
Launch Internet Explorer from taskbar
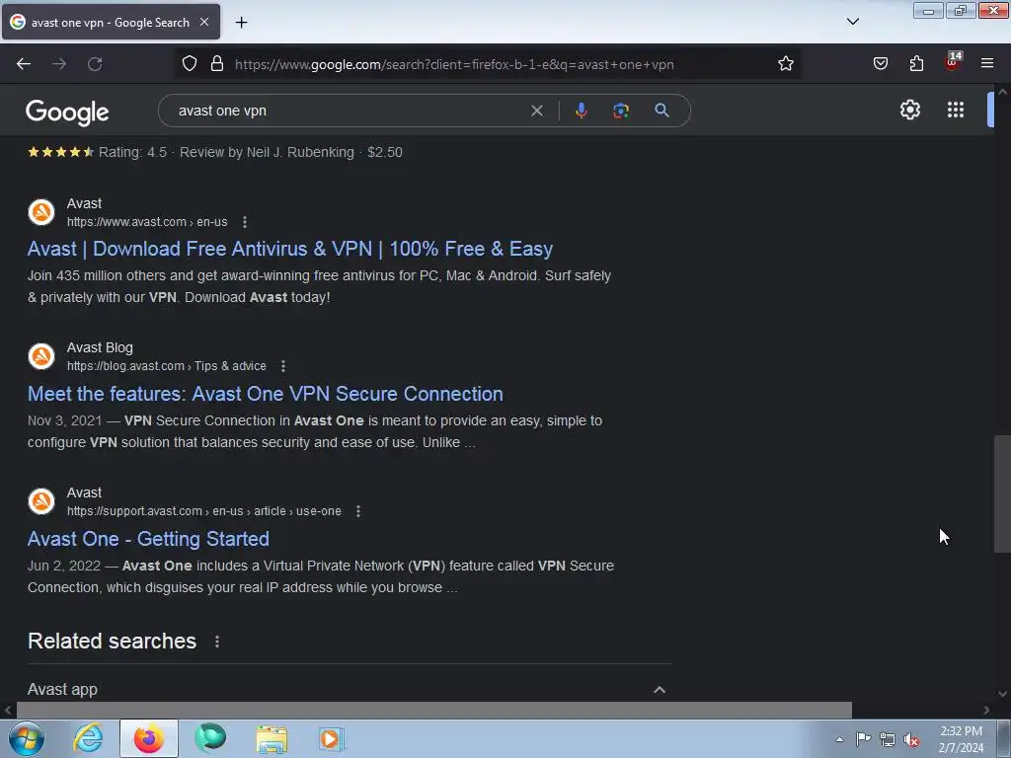(88, 738)
